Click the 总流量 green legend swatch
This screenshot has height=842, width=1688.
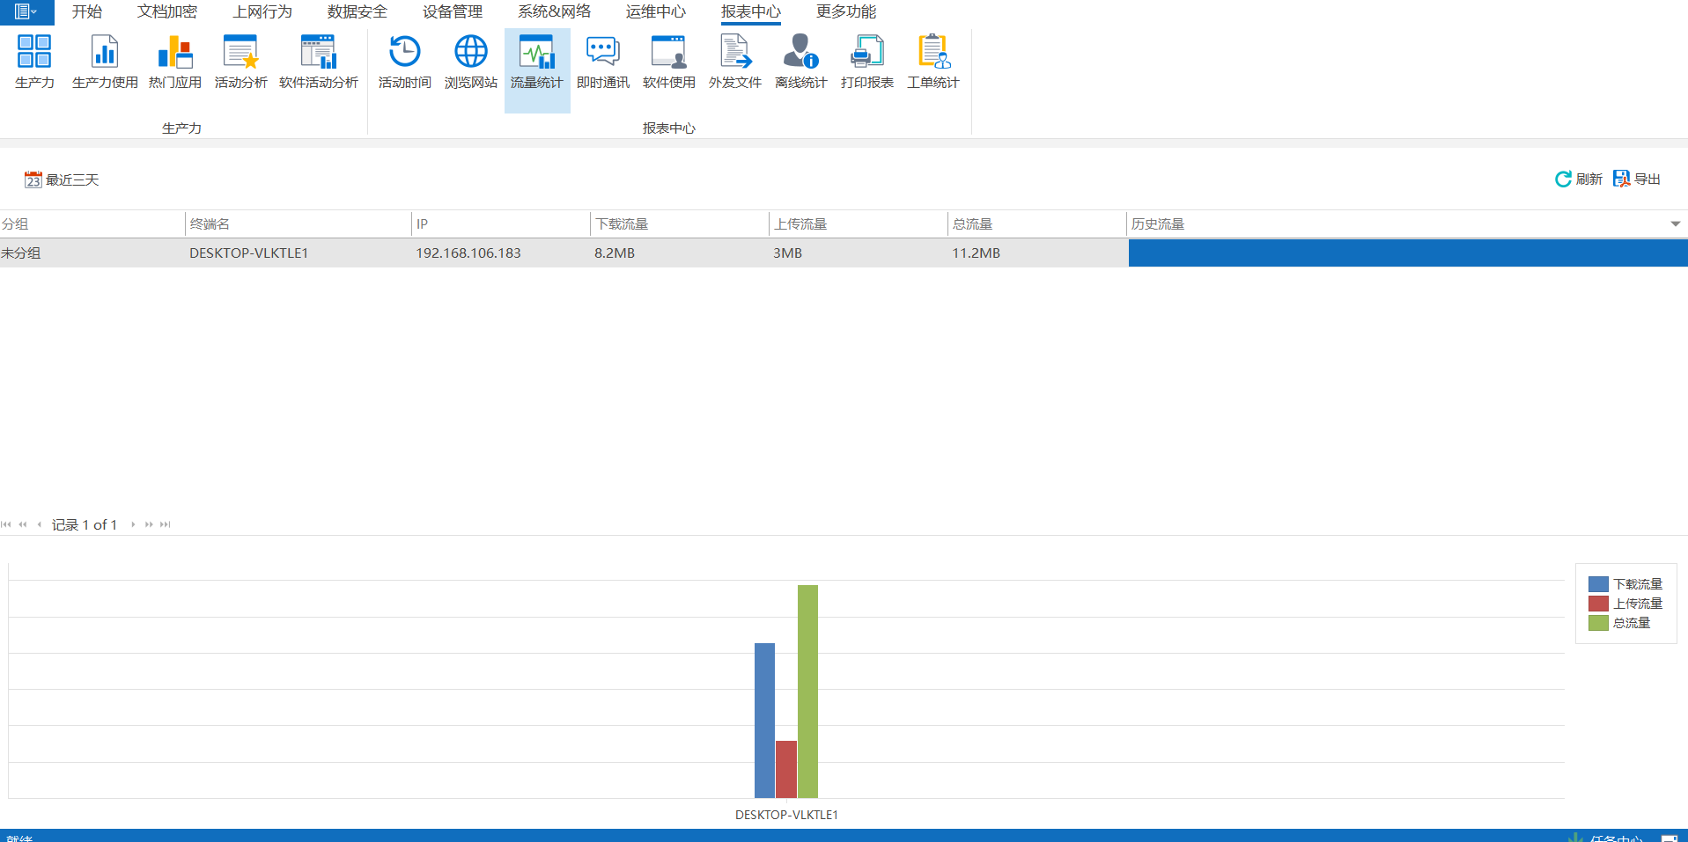1598,623
